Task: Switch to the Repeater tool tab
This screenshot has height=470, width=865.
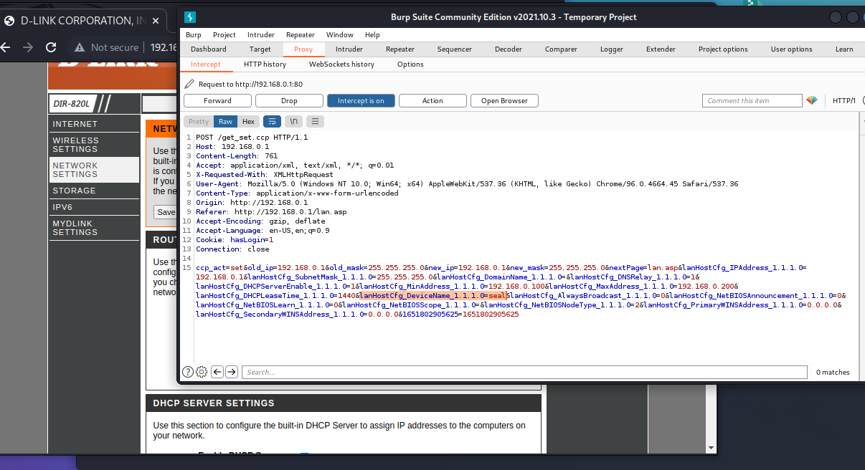Action: pos(400,49)
